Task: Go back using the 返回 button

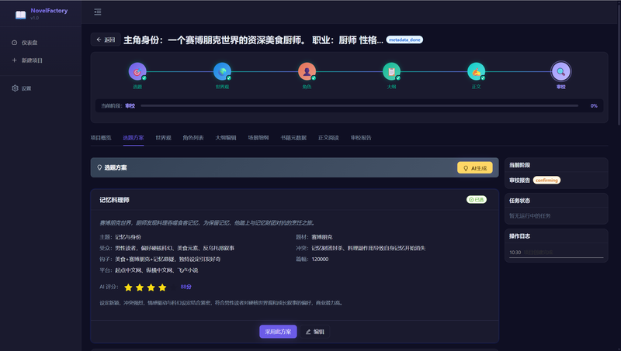Action: click(106, 40)
